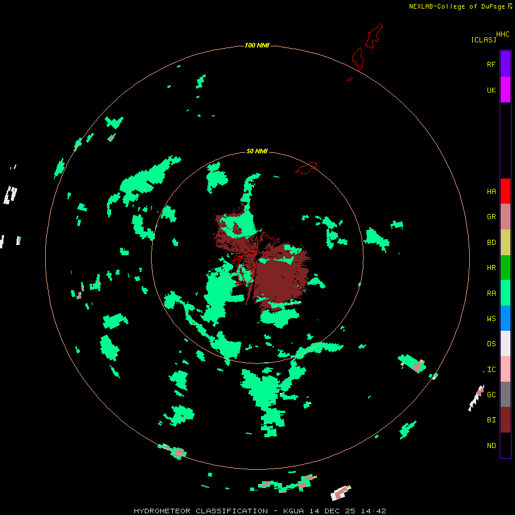
Task: Click the yellow BD color swatch
Action: (x=505, y=243)
